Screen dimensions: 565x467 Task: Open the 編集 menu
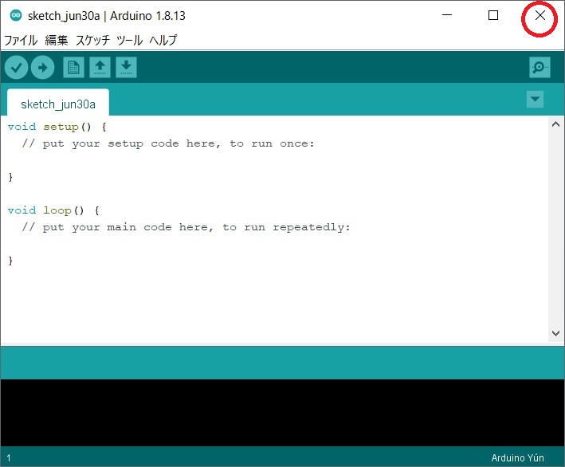[x=57, y=40]
